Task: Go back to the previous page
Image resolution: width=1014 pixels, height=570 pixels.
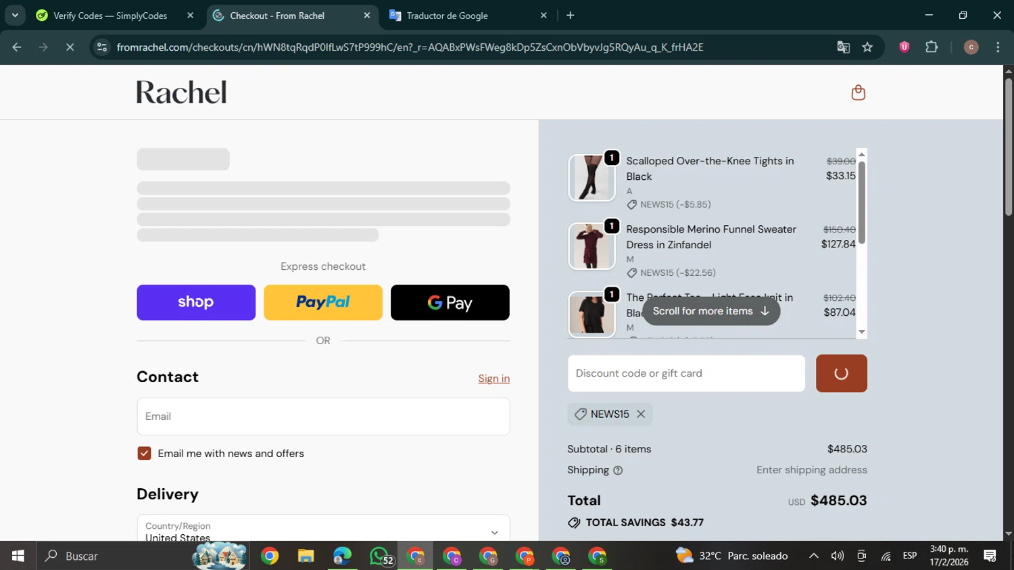Action: pyautogui.click(x=17, y=47)
